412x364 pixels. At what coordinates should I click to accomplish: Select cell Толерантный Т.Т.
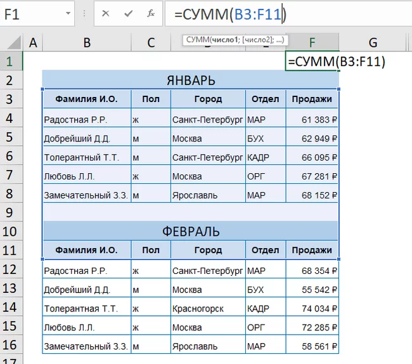87,156
